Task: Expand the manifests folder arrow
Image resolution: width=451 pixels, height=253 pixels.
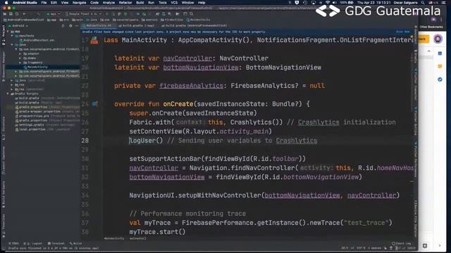Action: pos(12,36)
